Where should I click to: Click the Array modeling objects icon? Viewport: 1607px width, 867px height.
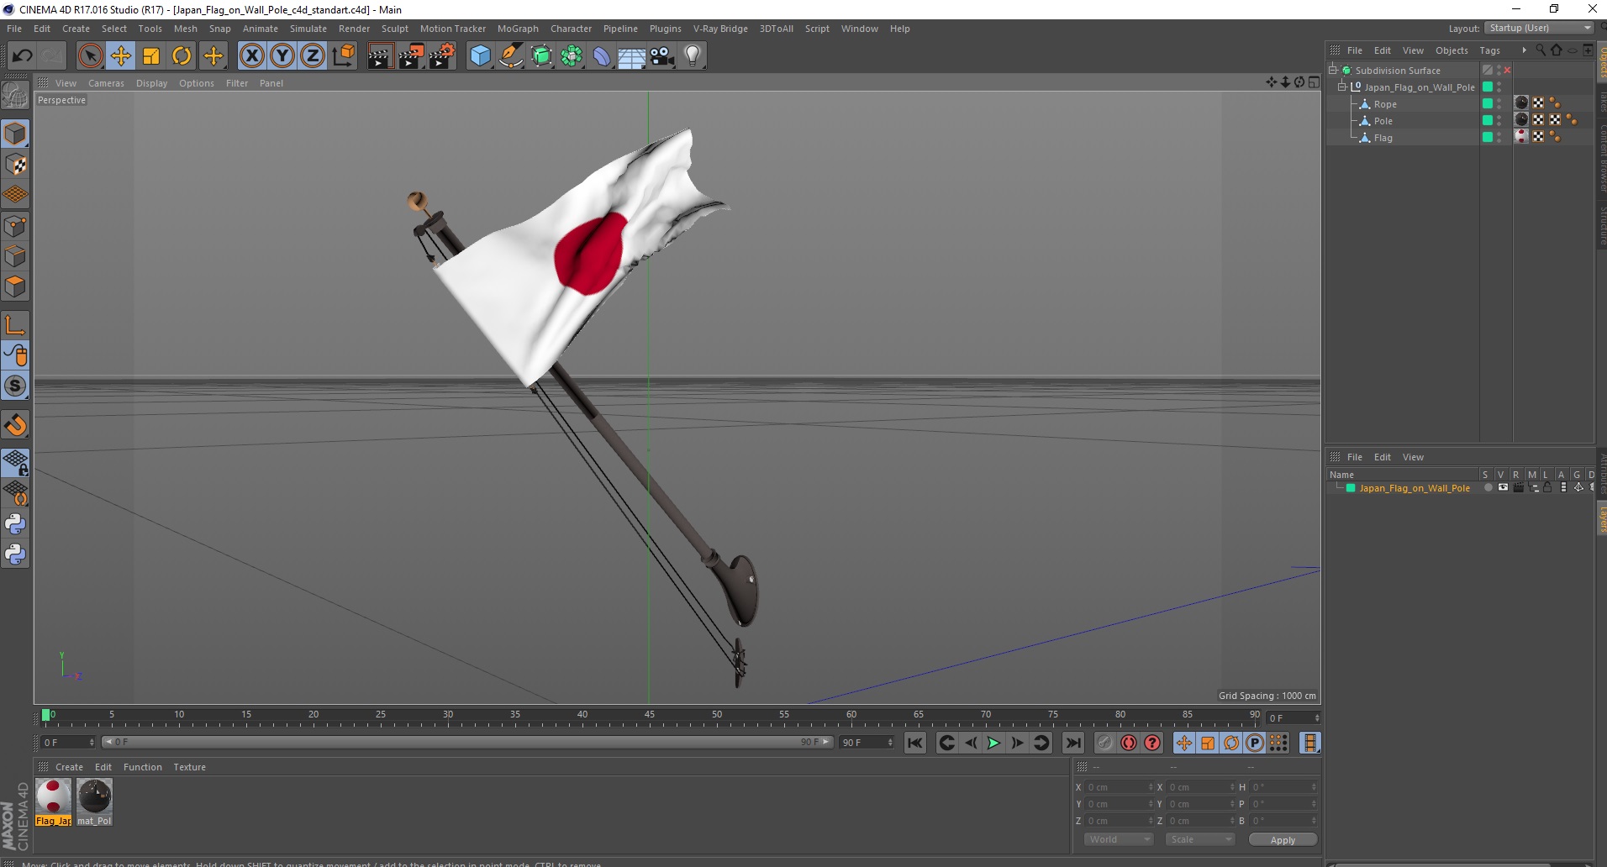coord(572,56)
